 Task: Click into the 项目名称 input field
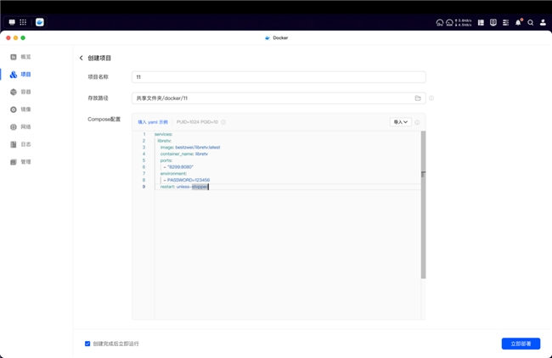pyautogui.click(x=279, y=77)
